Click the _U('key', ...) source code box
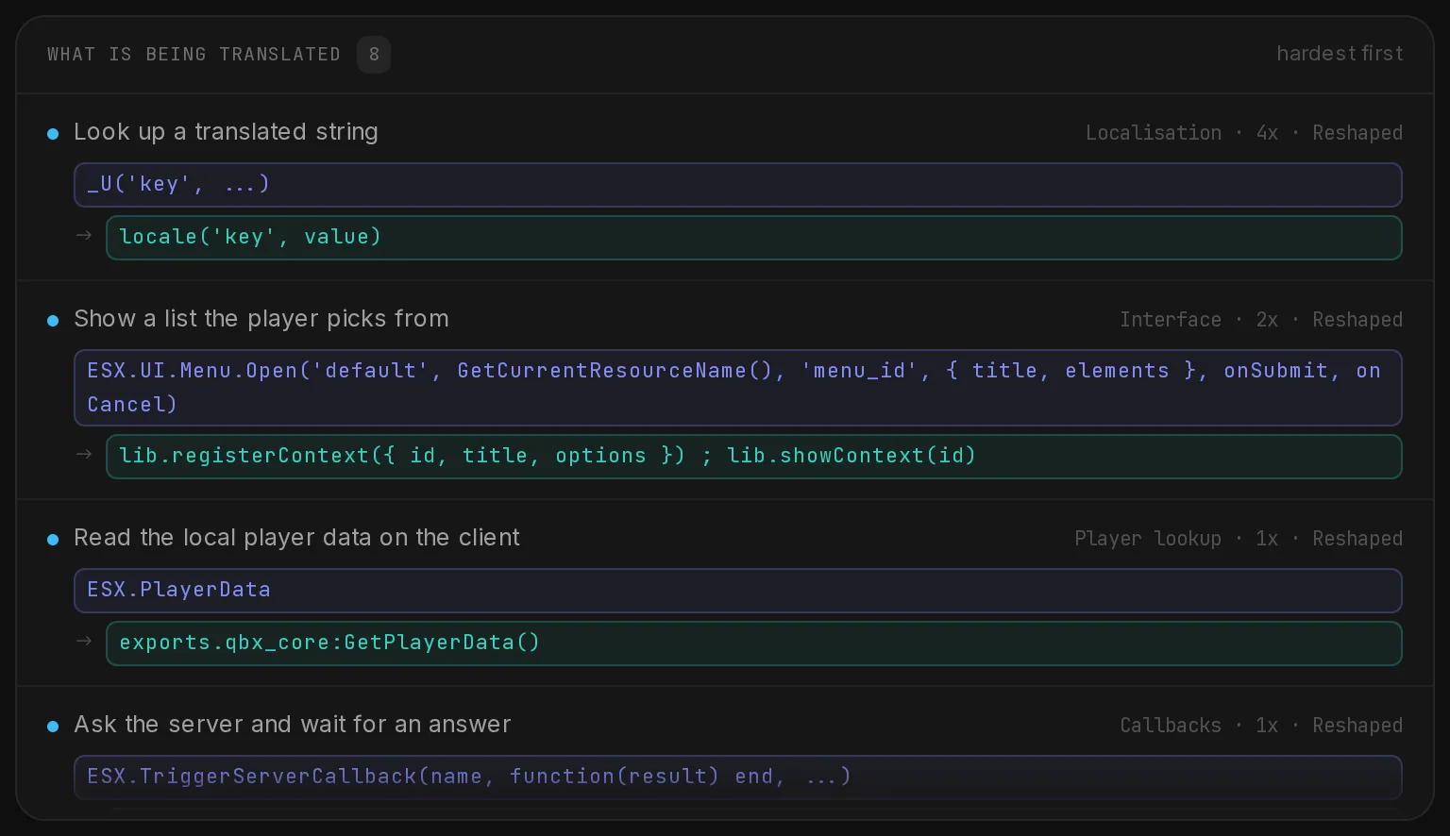 click(738, 185)
